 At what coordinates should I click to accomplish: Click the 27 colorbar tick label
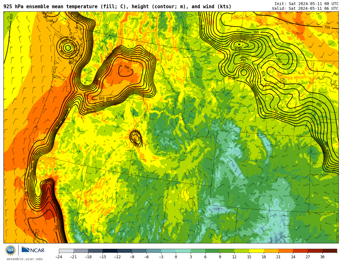click(x=307, y=257)
